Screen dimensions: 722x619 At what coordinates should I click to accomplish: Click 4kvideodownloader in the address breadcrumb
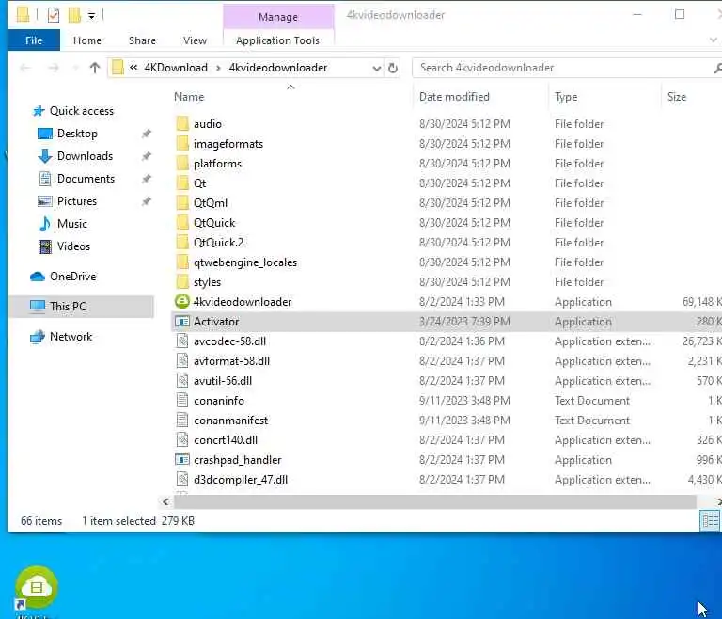(278, 68)
